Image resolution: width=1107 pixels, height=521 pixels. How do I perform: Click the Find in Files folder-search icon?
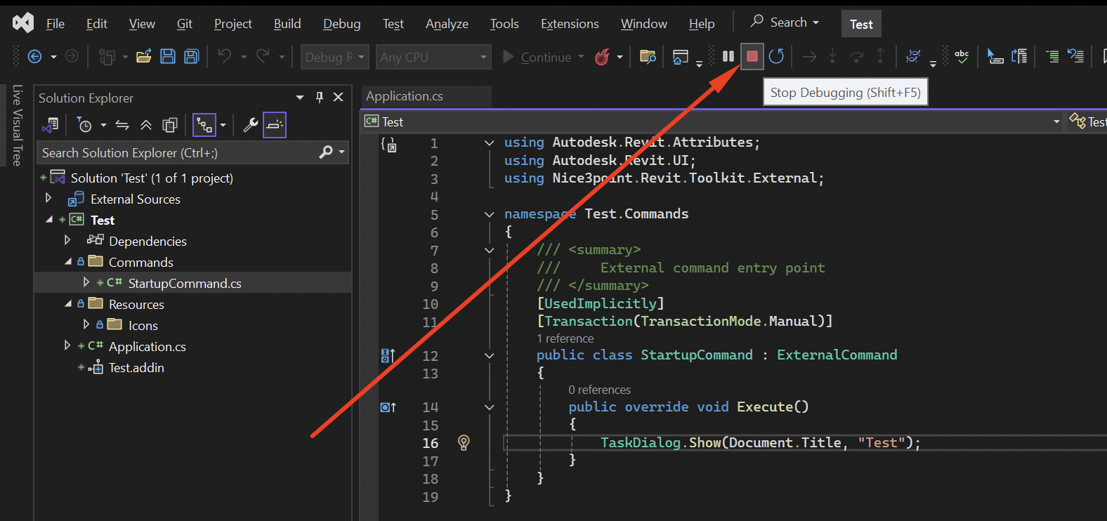coord(648,57)
